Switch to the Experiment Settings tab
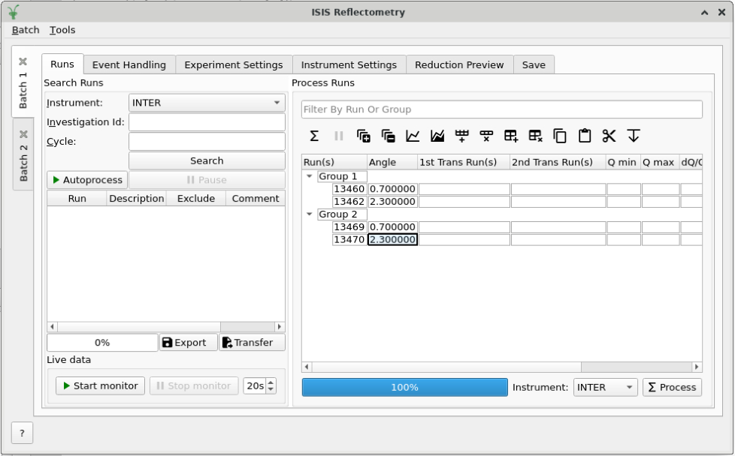The height and width of the screenshot is (456, 735). (x=233, y=64)
